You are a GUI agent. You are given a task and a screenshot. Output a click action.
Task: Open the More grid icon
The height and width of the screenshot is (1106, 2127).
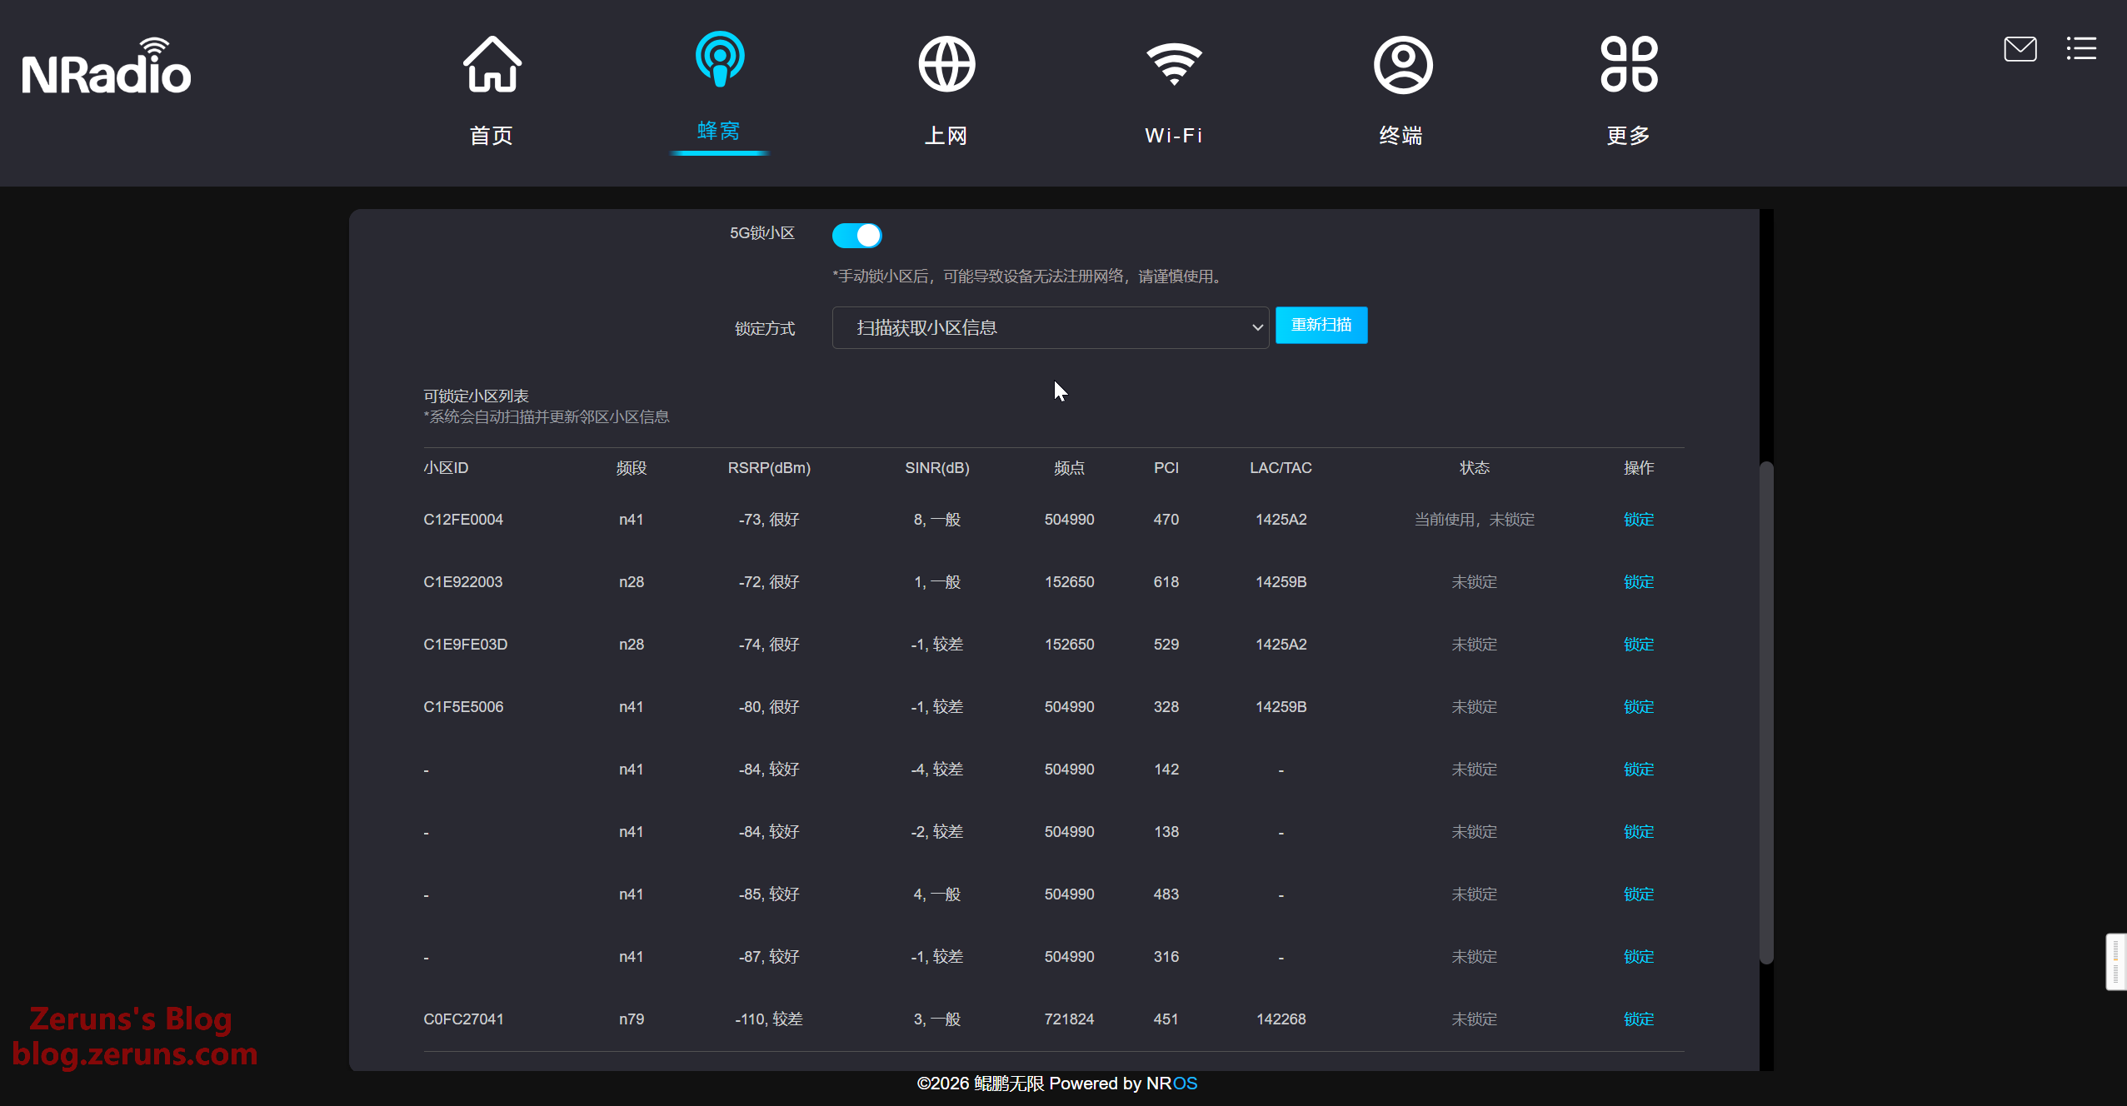click(x=1629, y=65)
